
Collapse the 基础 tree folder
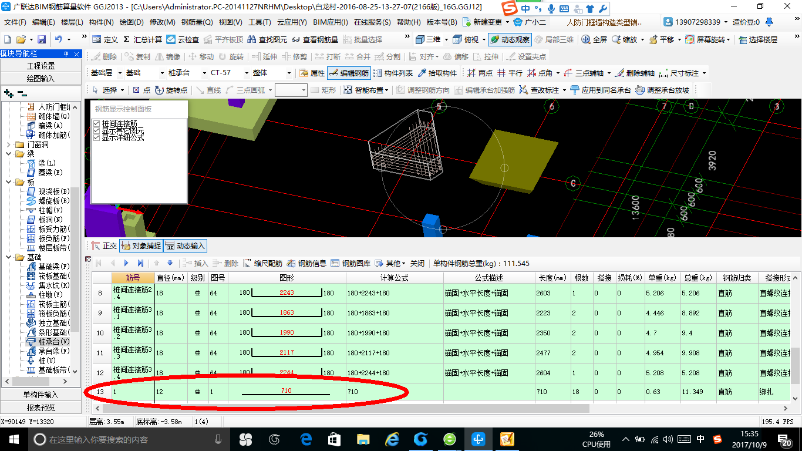click(8, 257)
